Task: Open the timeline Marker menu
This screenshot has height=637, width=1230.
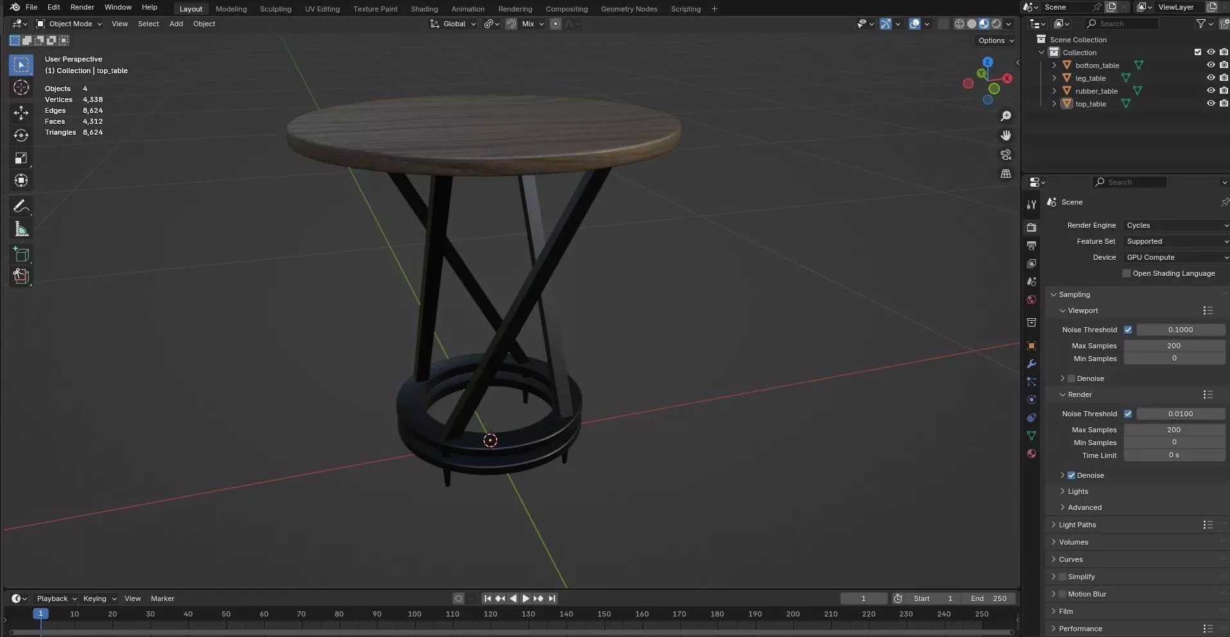Action: [x=163, y=599]
